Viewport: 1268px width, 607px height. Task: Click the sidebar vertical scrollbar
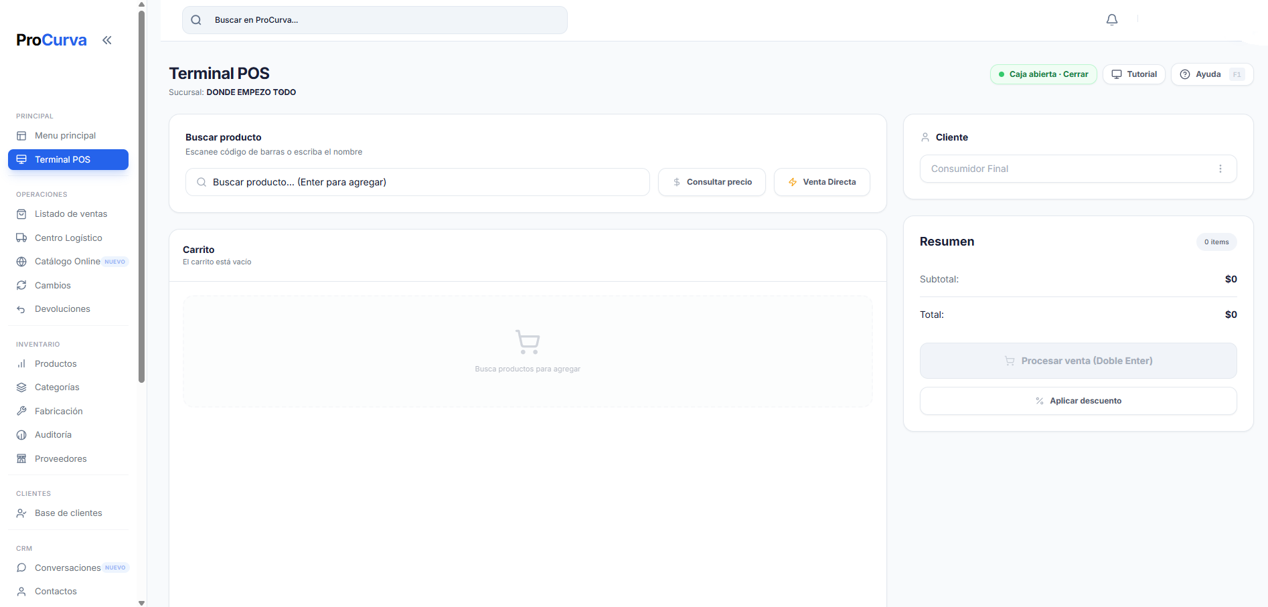[141, 196]
